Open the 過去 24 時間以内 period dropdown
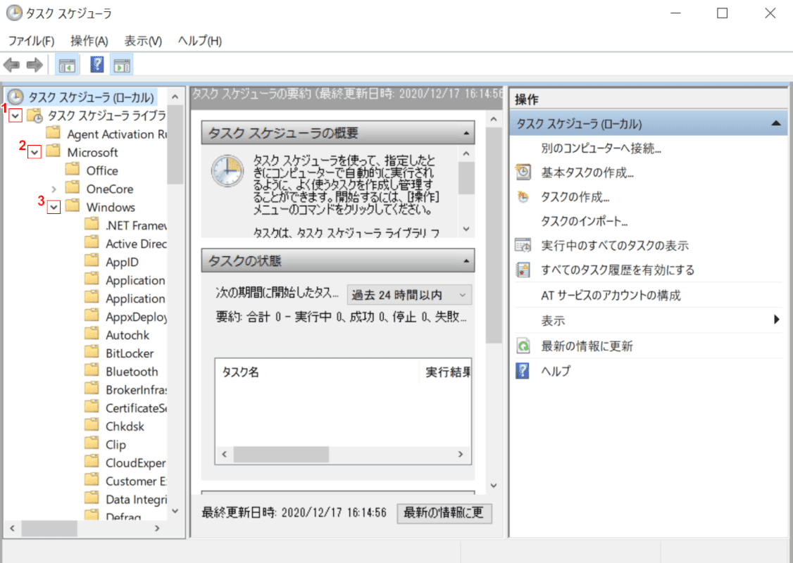This screenshot has height=563, width=793. (x=410, y=295)
